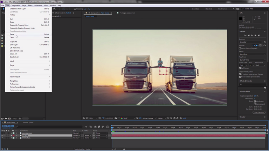Click Toggle Switches / Modes button
269x151 pixels.
coord(82,149)
